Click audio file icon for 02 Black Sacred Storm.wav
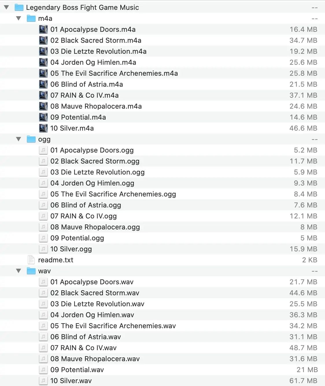 tap(43, 293)
